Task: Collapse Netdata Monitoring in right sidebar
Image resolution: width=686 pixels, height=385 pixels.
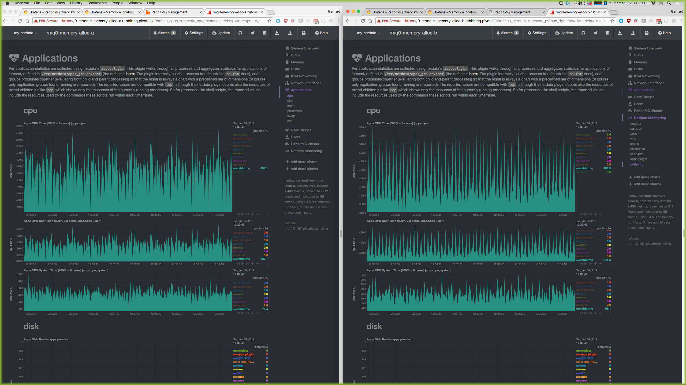Action: tap(650, 118)
